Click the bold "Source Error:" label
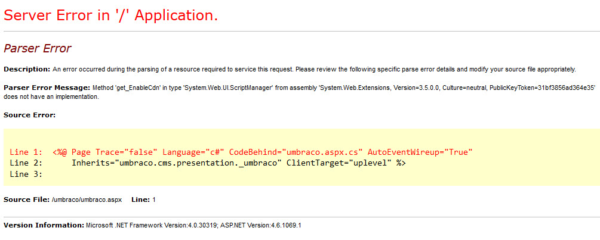Screen dimensions: 600x240 point(29,114)
